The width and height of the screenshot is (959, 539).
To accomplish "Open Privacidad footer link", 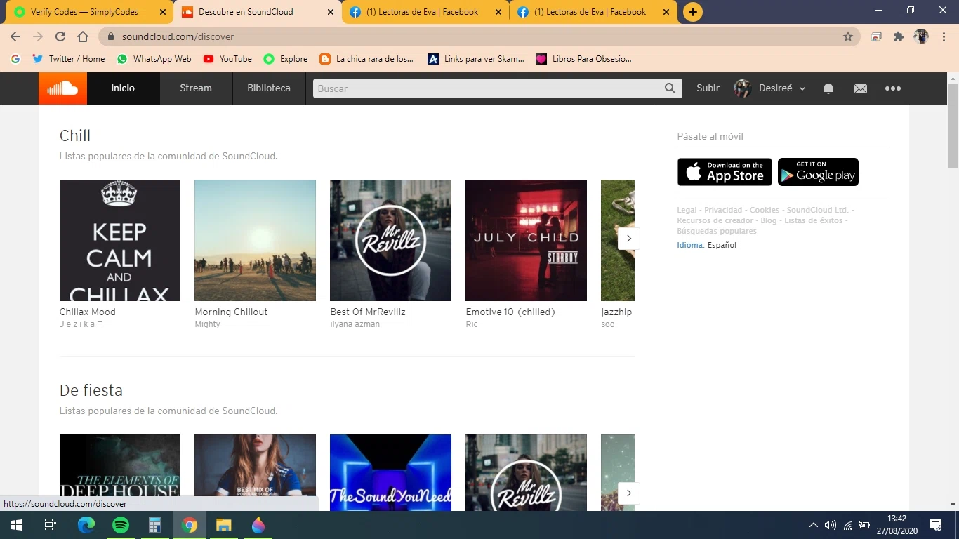I will [x=723, y=210].
